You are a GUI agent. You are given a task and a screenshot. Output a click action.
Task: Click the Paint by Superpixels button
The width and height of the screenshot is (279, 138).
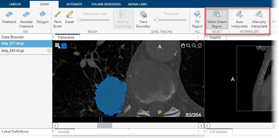(123, 19)
